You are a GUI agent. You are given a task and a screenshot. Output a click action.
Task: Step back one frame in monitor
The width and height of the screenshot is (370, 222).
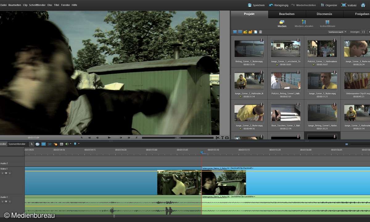98,138
